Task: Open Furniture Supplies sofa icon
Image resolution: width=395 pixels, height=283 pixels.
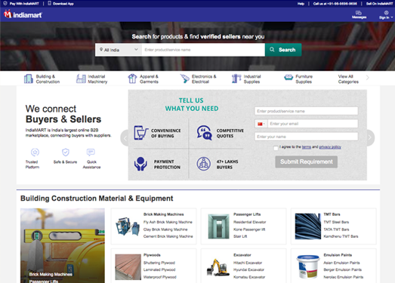Action: (289, 77)
